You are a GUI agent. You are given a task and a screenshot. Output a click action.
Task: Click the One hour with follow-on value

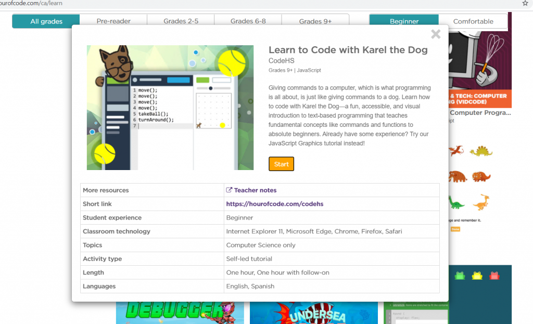(x=293, y=273)
